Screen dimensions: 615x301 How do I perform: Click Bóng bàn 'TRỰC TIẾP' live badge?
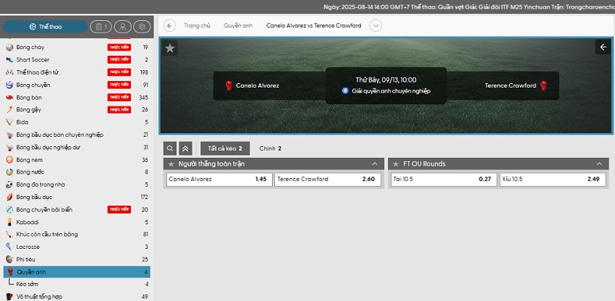point(119,98)
